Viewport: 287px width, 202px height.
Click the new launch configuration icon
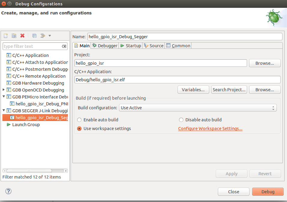5,36
